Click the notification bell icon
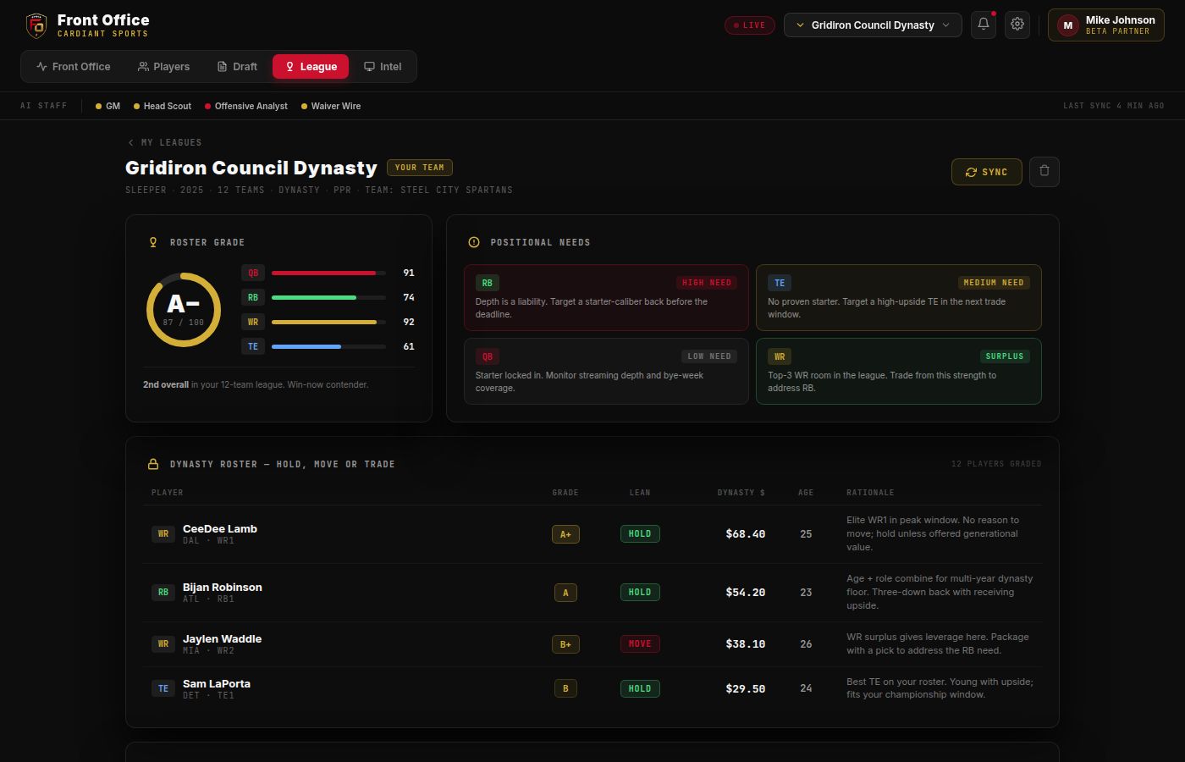This screenshot has width=1185, height=762. point(984,25)
